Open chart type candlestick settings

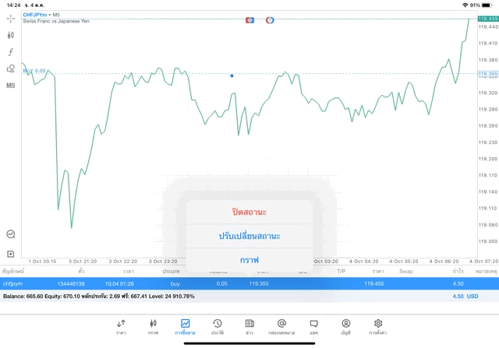click(11, 35)
